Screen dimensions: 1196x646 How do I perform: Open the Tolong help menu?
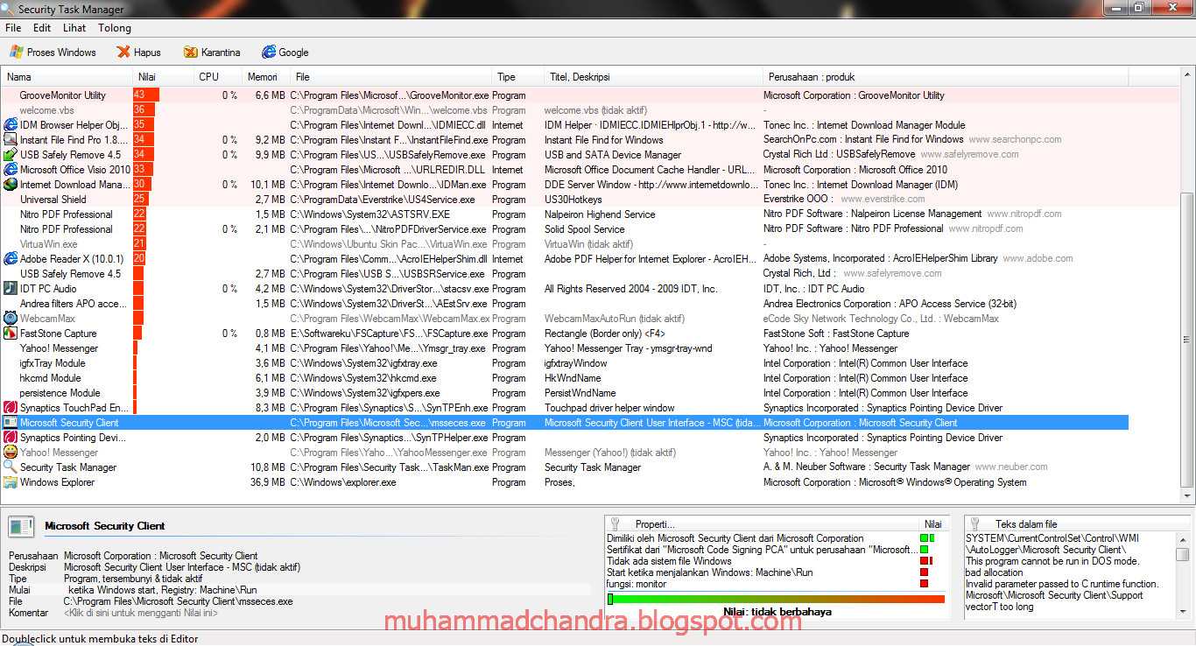tap(115, 28)
